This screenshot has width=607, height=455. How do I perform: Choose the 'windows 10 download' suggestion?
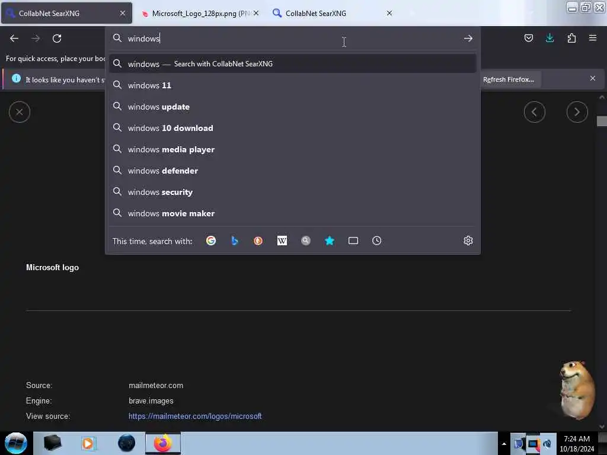(x=293, y=128)
